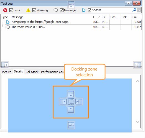Image resolution: width=145 pixels, height=138 pixels.
Task: Click the 0.87 time value cell
Action: [136, 27]
